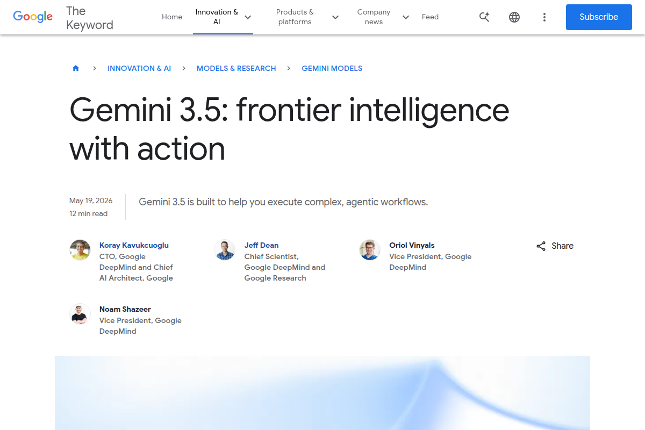Open the three-dot more options menu

(544, 17)
